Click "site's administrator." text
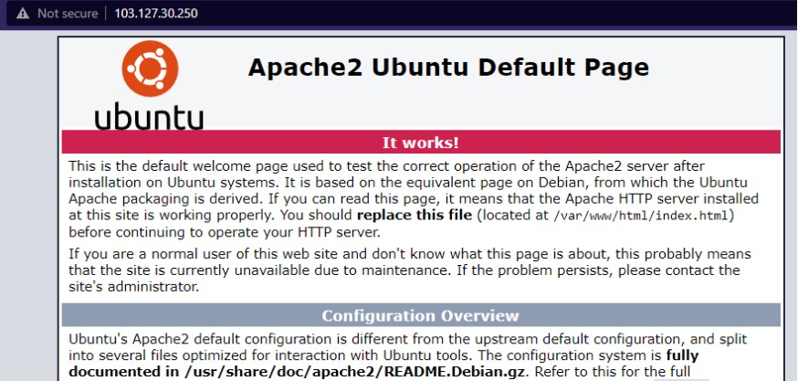This screenshot has width=798, height=381. pyautogui.click(x=133, y=287)
